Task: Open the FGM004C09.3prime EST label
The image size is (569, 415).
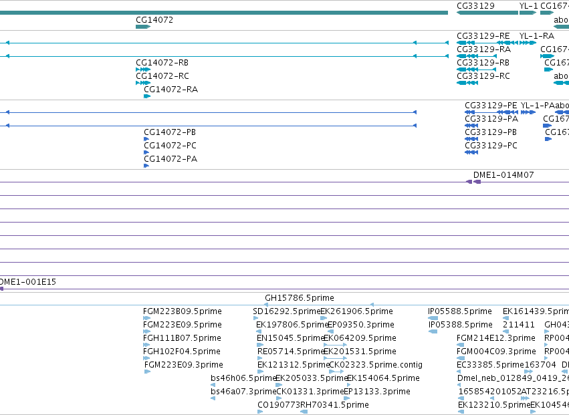Action: [496, 352]
